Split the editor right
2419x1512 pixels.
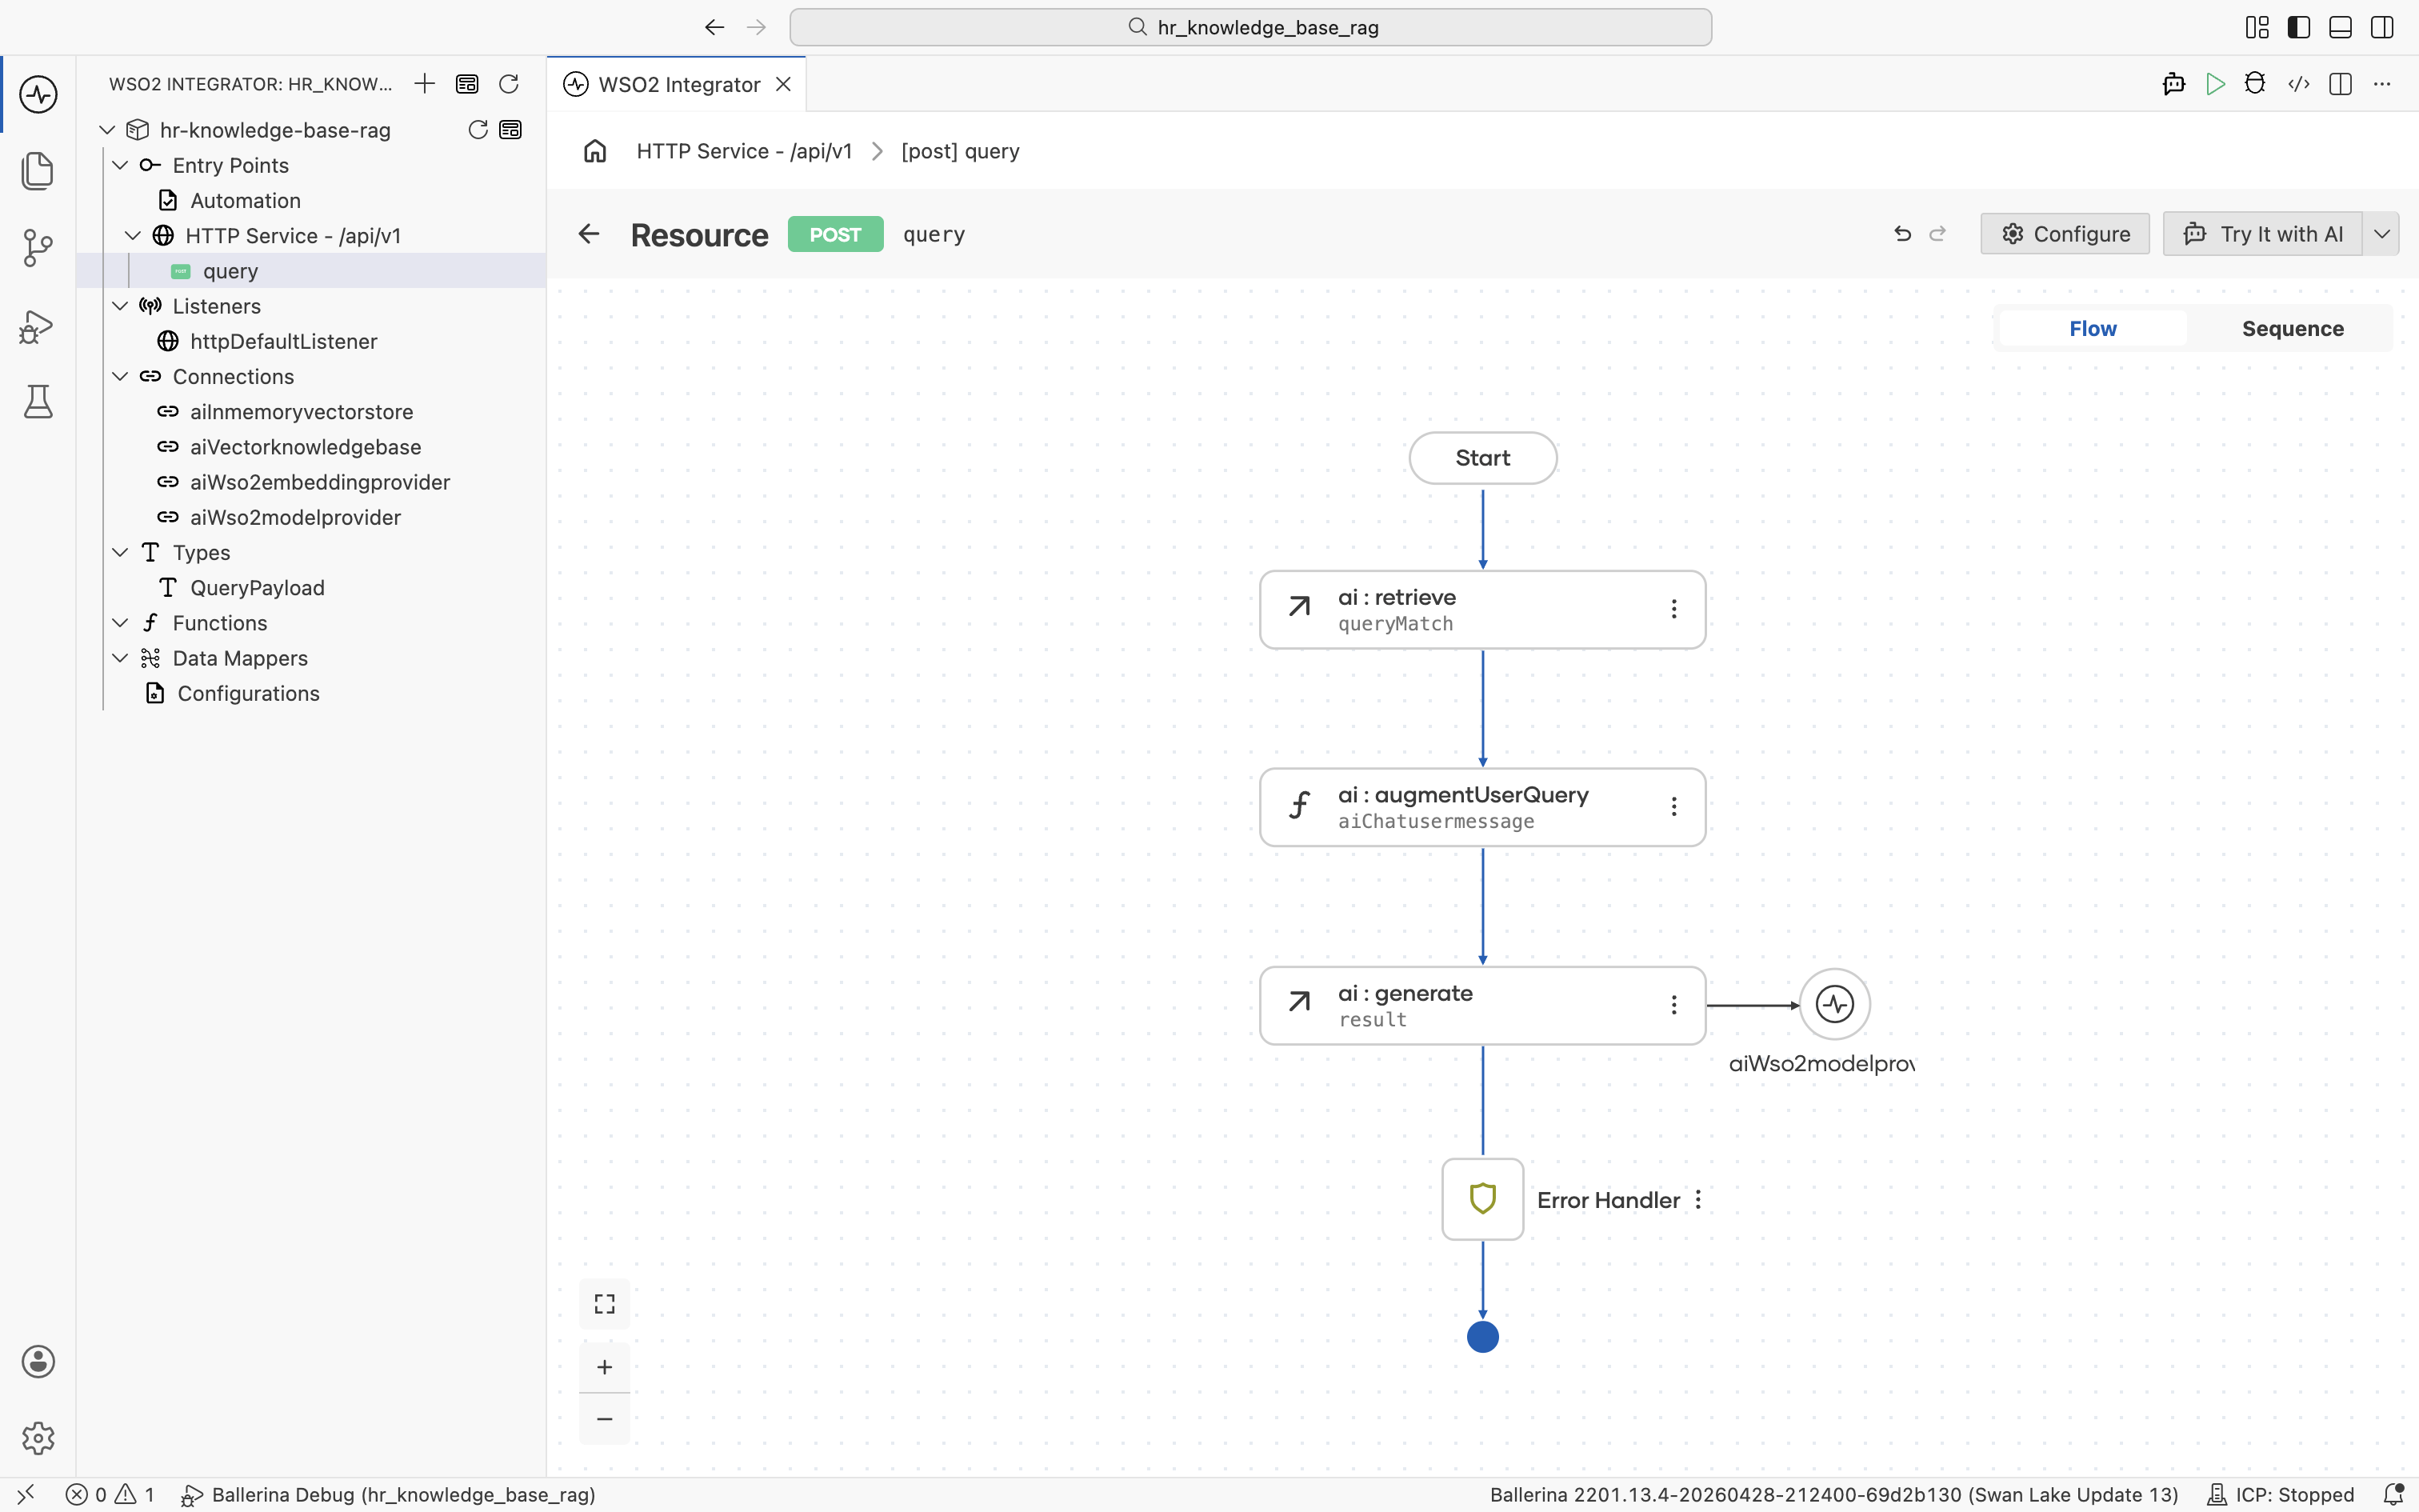coord(2340,84)
